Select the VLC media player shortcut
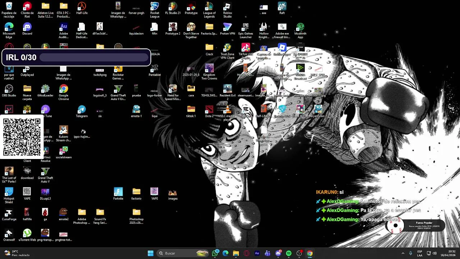The height and width of the screenshot is (259, 460). coord(227,113)
